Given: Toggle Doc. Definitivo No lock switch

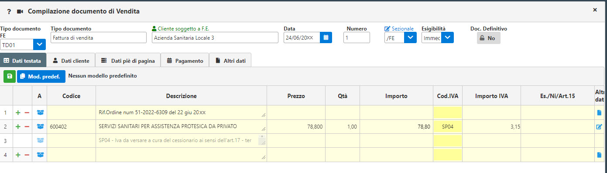Looking at the screenshot, I should pos(489,38).
